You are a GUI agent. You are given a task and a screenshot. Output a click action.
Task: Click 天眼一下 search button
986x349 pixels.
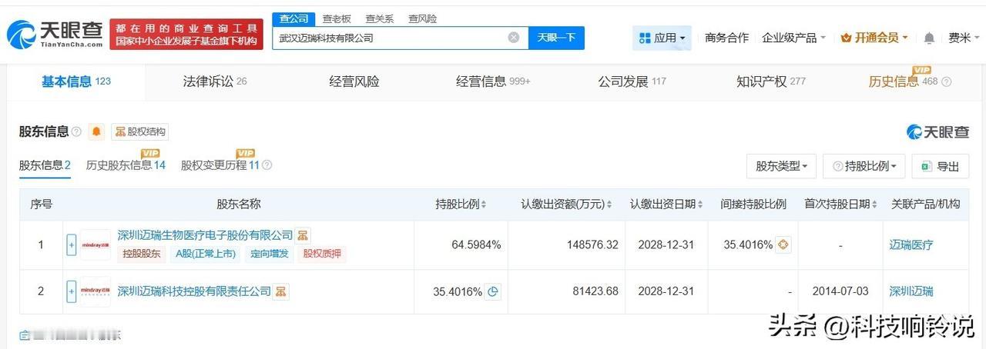pos(556,38)
